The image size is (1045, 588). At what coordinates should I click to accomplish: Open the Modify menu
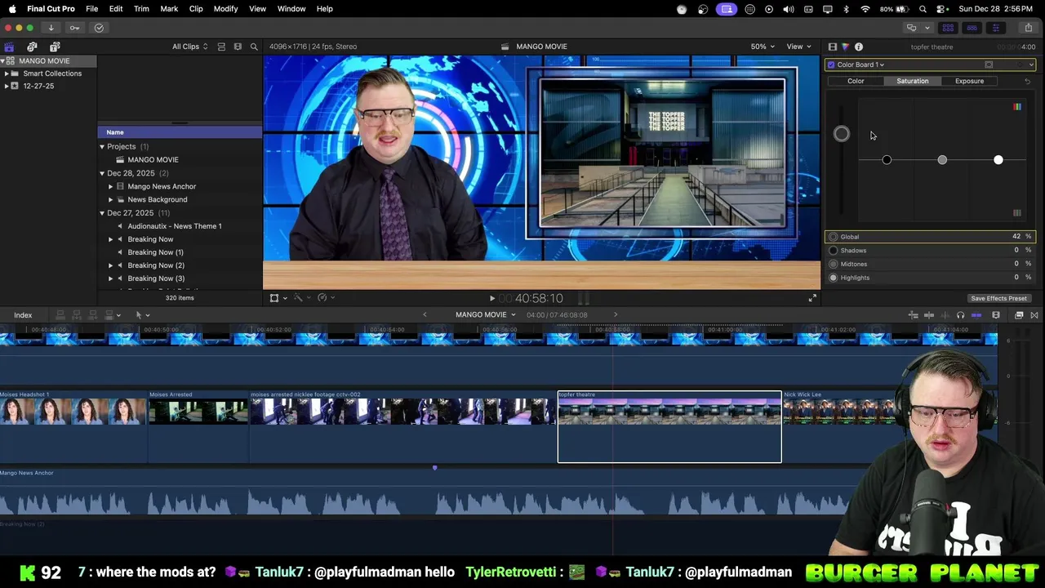225,8
